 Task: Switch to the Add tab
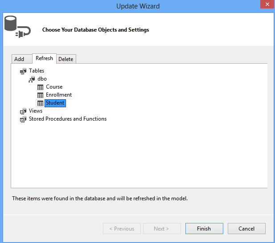[x=19, y=59]
